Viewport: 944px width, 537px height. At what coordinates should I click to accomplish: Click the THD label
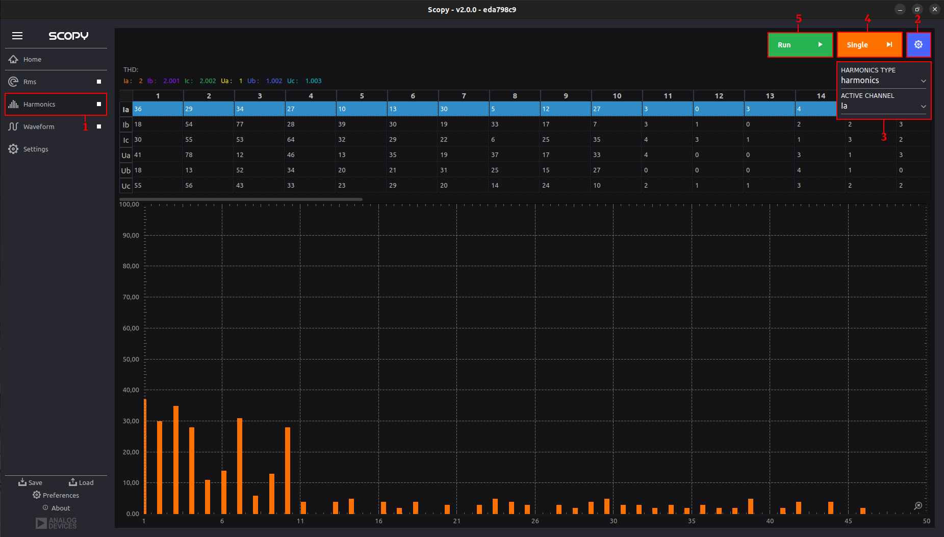point(131,69)
